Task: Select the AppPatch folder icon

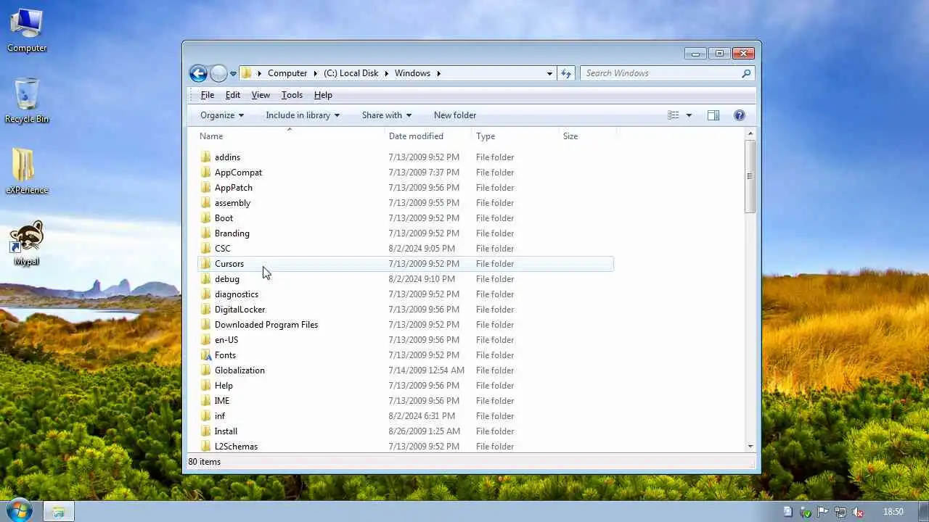Action: [205, 187]
